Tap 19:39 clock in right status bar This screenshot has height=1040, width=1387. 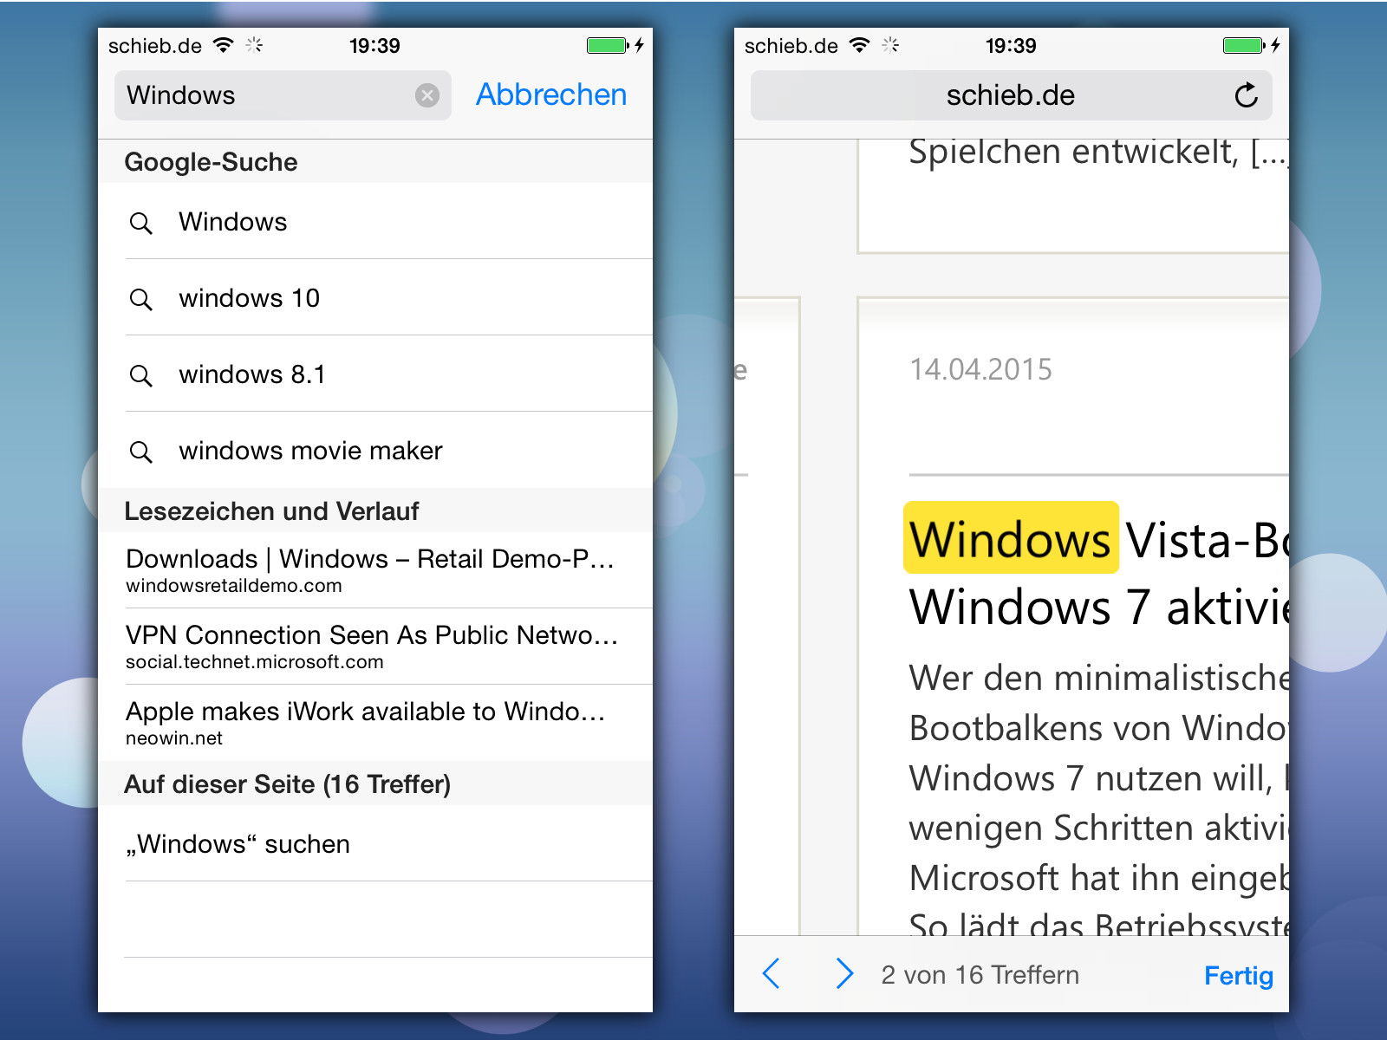click(x=1011, y=46)
